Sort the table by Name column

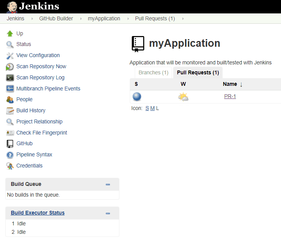pyautogui.click(x=230, y=84)
